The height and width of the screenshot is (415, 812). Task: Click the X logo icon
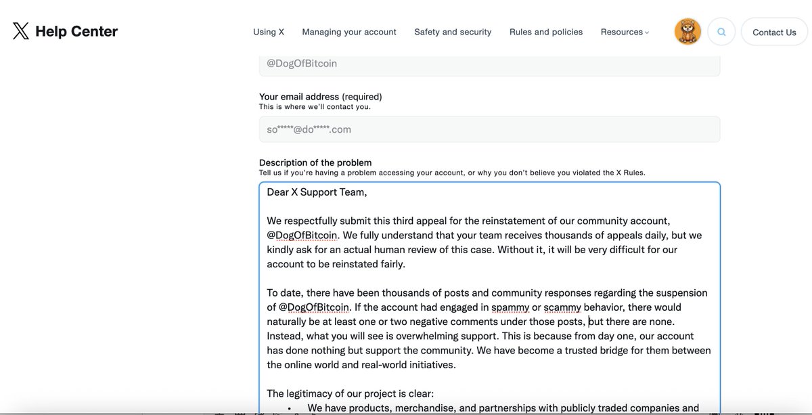point(21,31)
